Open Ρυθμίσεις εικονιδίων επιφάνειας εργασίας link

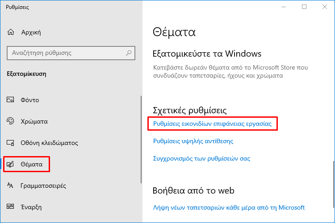212,124
